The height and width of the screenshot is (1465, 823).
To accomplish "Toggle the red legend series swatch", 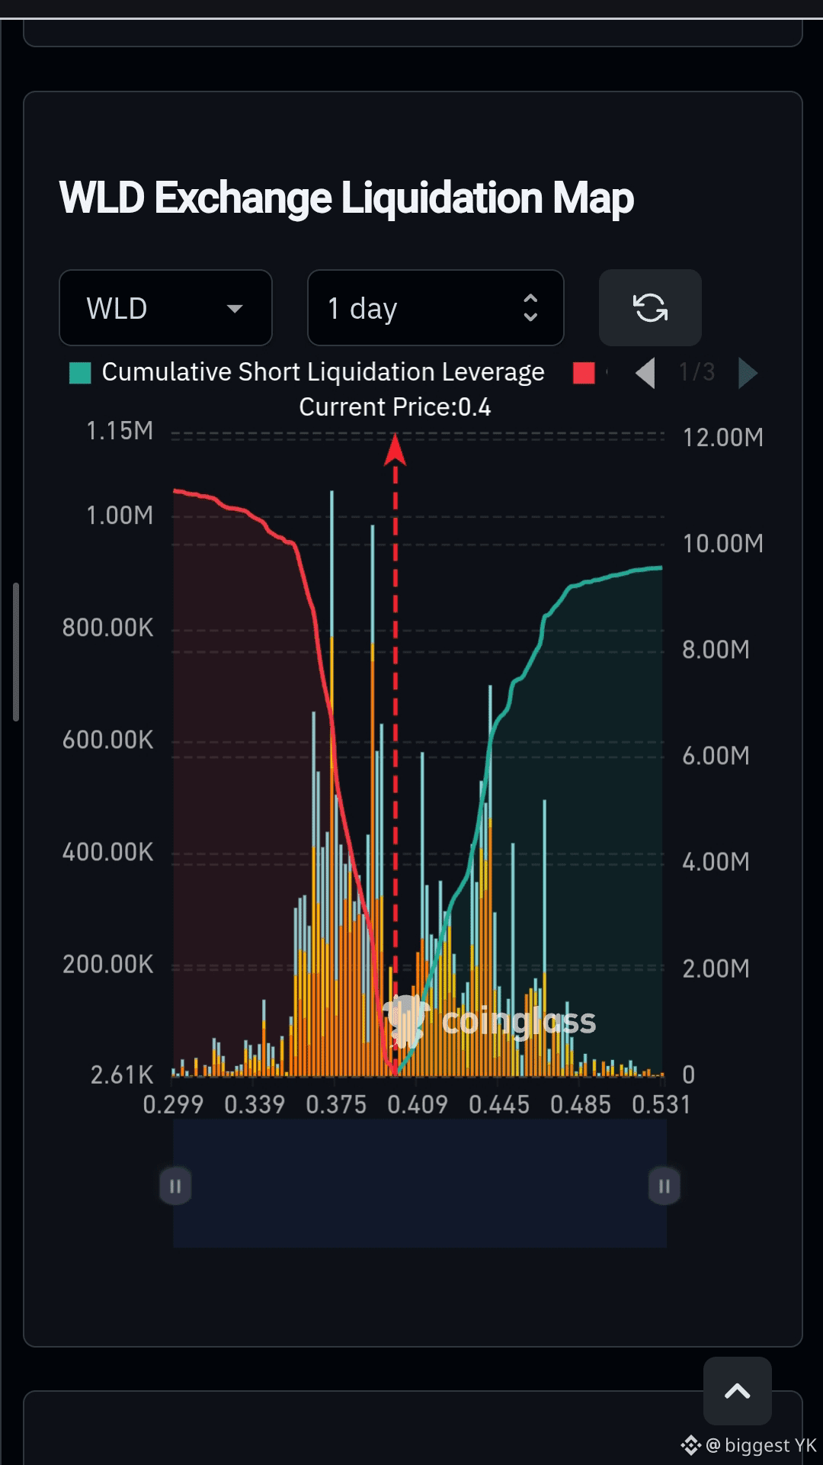I will pyautogui.click(x=584, y=373).
